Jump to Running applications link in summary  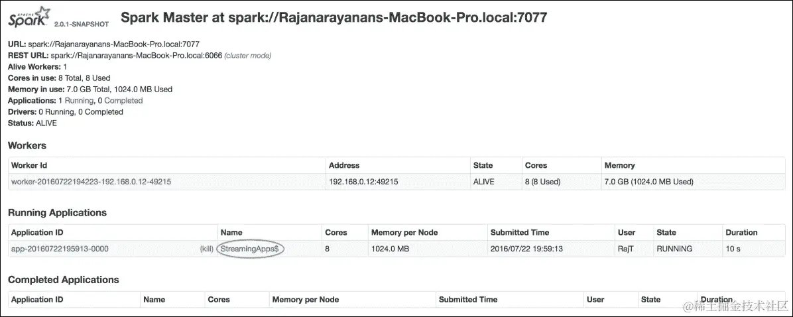79,101
